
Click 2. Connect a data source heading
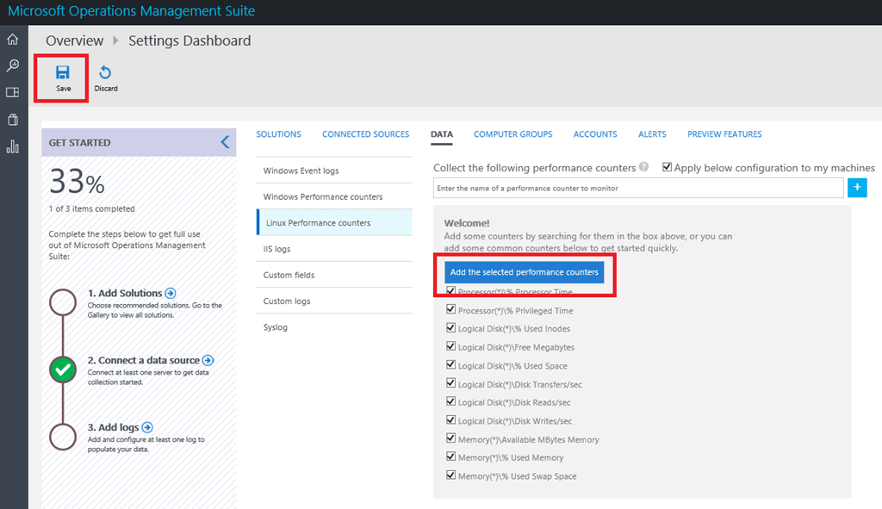click(x=144, y=360)
